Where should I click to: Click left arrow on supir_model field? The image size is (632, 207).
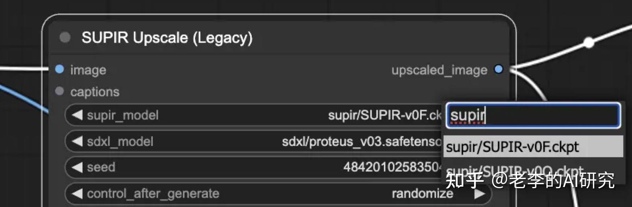tap(77, 115)
